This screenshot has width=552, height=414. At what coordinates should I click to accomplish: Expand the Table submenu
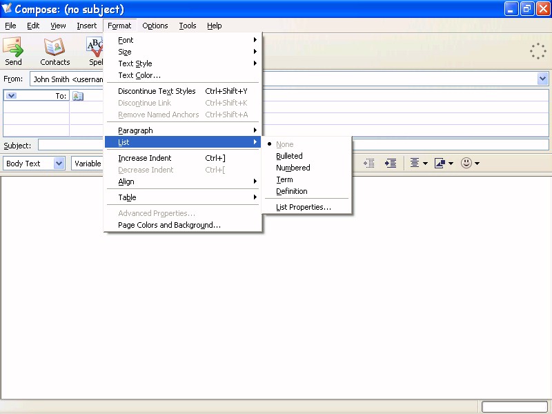pos(183,197)
